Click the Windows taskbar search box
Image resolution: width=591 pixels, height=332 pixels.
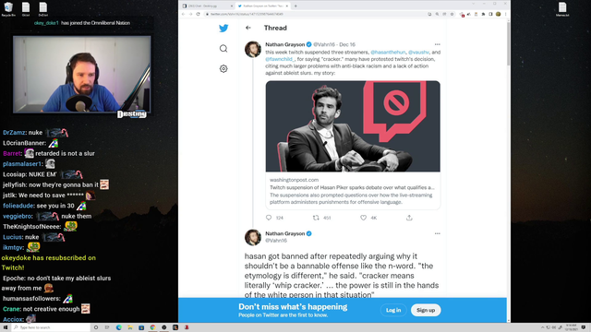point(52,327)
